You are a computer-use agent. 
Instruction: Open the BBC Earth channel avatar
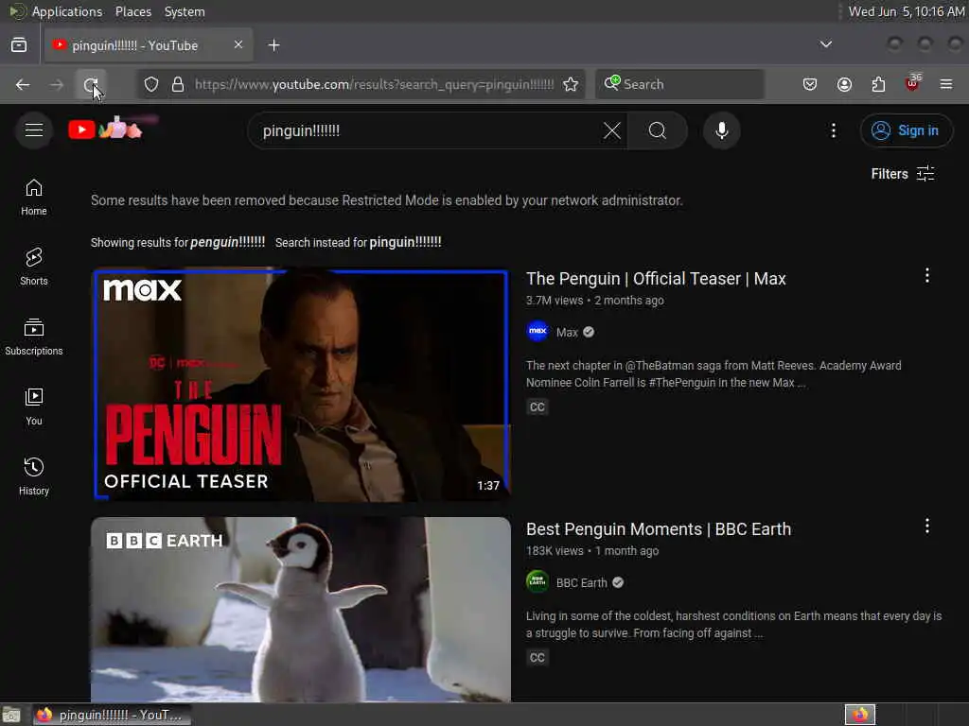tap(537, 581)
